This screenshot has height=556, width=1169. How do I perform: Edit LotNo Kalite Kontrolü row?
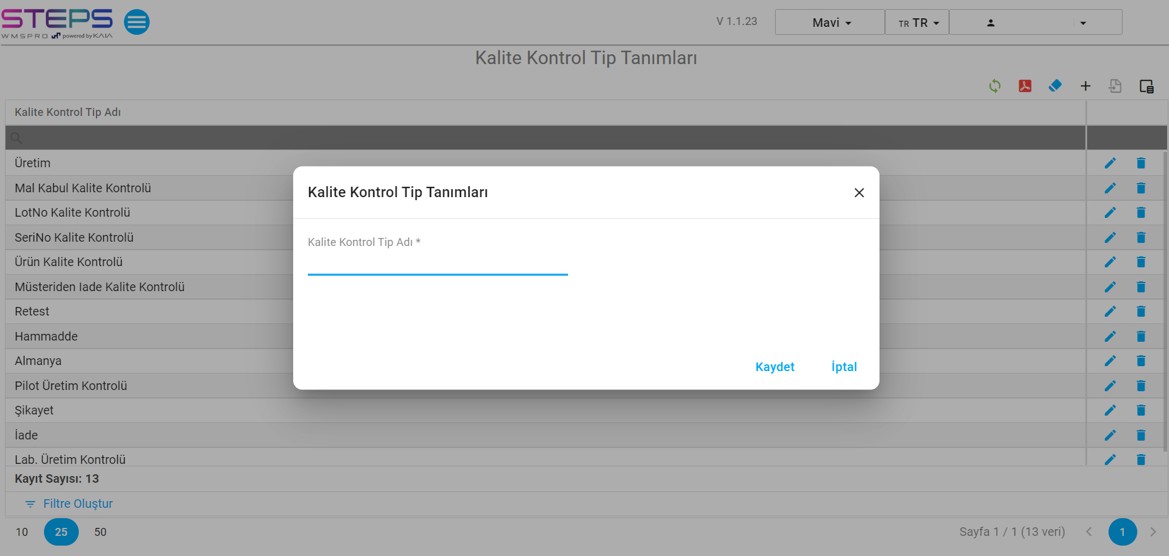[x=1110, y=212]
